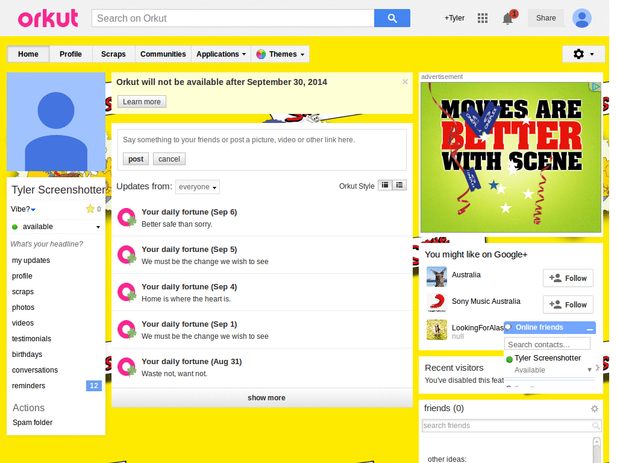
Task: Click the cancel button
Action: 169,159
